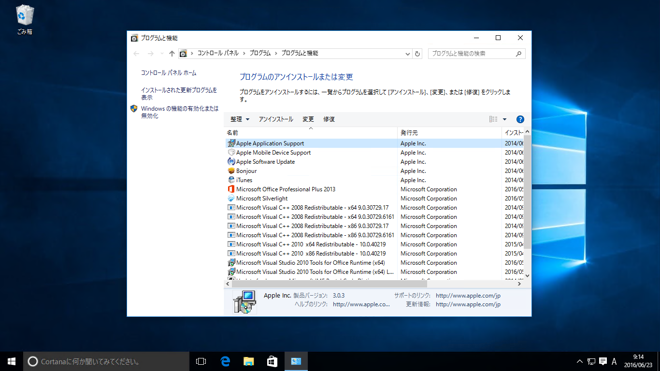Click the アンインストール (Uninstall) button

(x=276, y=119)
